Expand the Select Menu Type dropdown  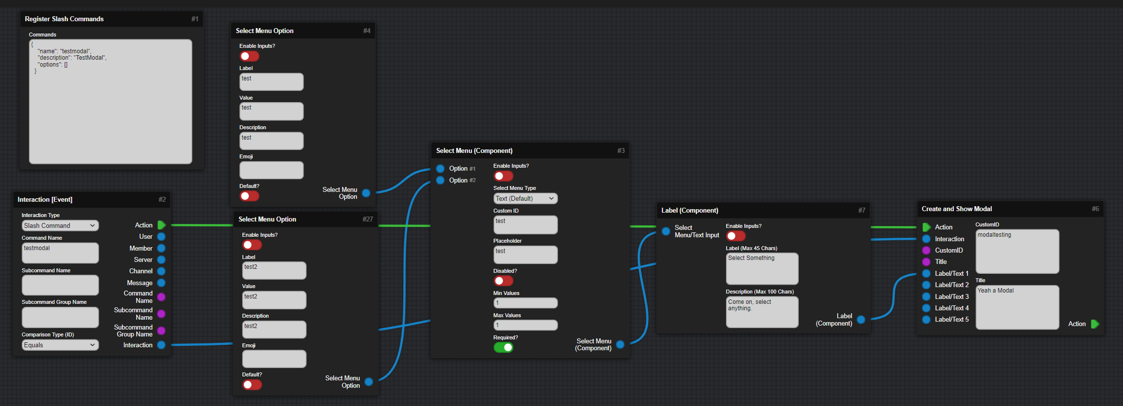click(x=525, y=198)
